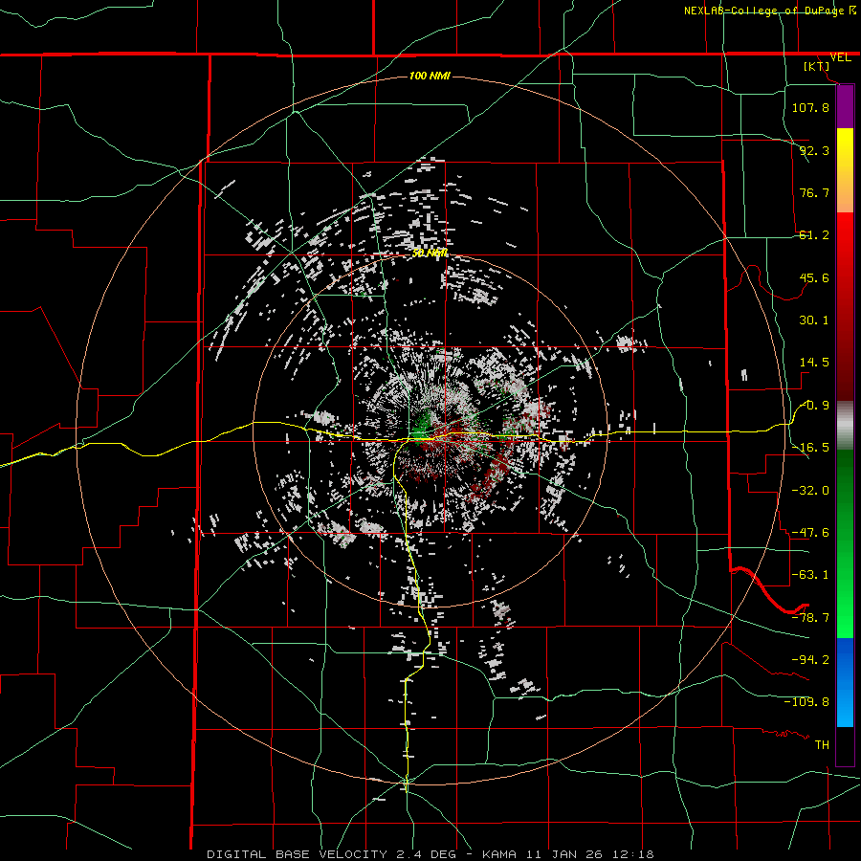
Task: Click the -78.7 legend value
Action: click(x=810, y=618)
